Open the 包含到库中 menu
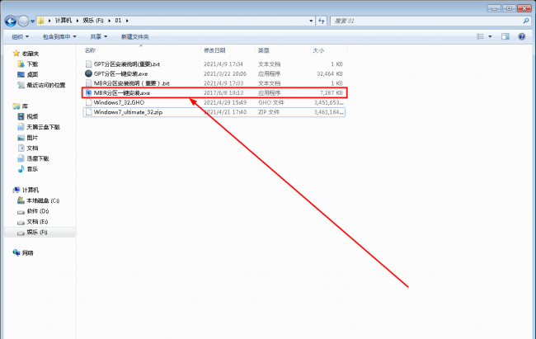Screen dimensions: 536x339 [59, 36]
